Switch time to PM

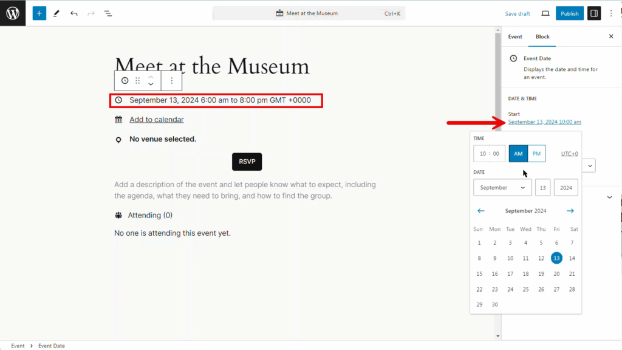[536, 154]
